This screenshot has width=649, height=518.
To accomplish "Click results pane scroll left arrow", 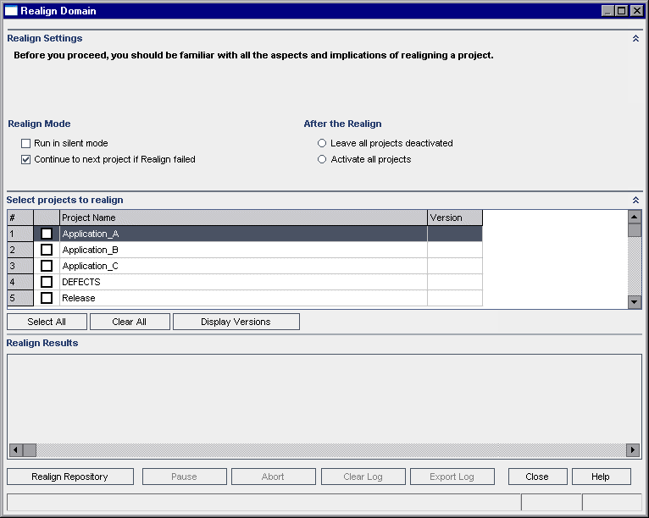I will point(16,449).
